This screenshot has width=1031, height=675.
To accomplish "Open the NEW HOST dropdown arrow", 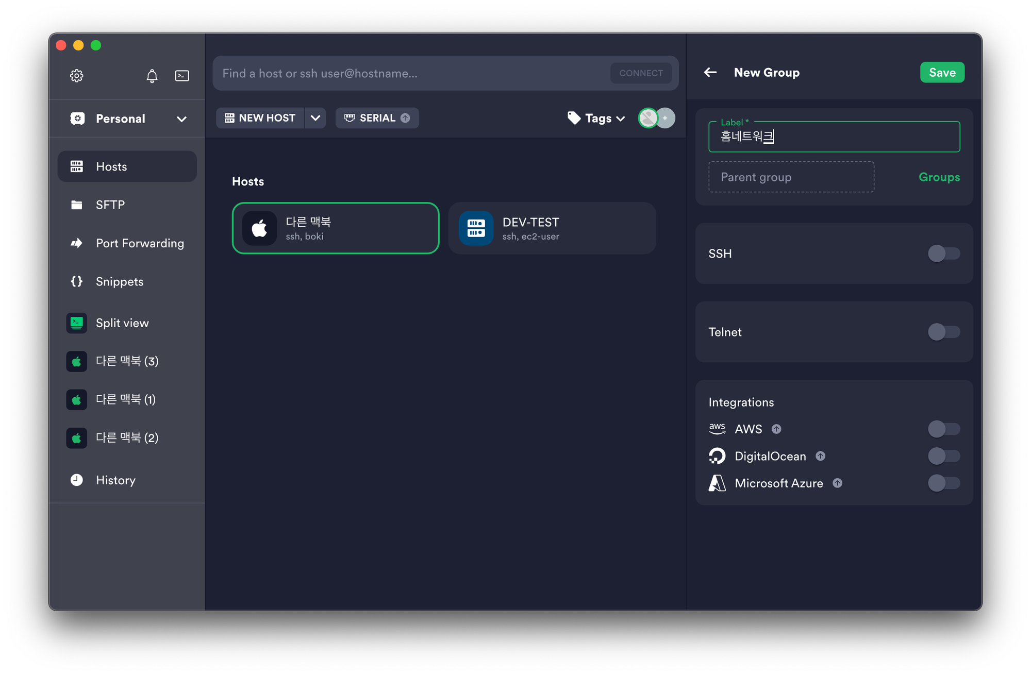I will tap(315, 118).
